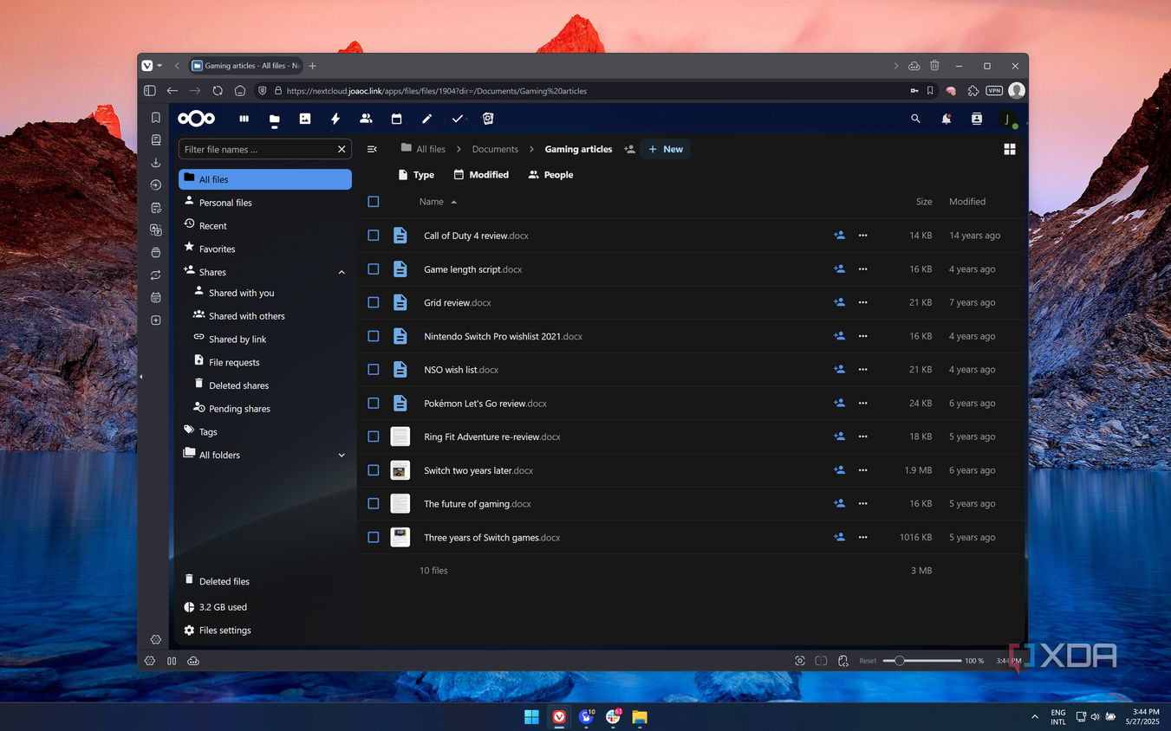
Task: Open the Calendar app in Nextcloud header
Action: click(x=396, y=119)
